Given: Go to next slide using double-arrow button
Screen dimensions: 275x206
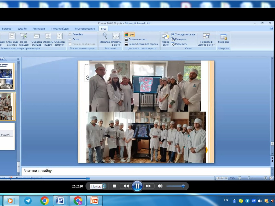Looking at the screenshot, I should (272, 161).
